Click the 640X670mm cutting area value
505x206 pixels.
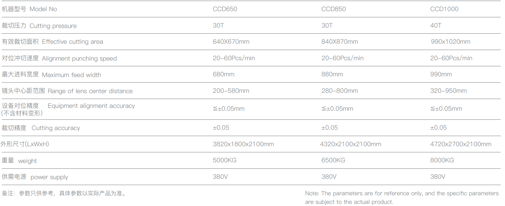tap(231, 42)
